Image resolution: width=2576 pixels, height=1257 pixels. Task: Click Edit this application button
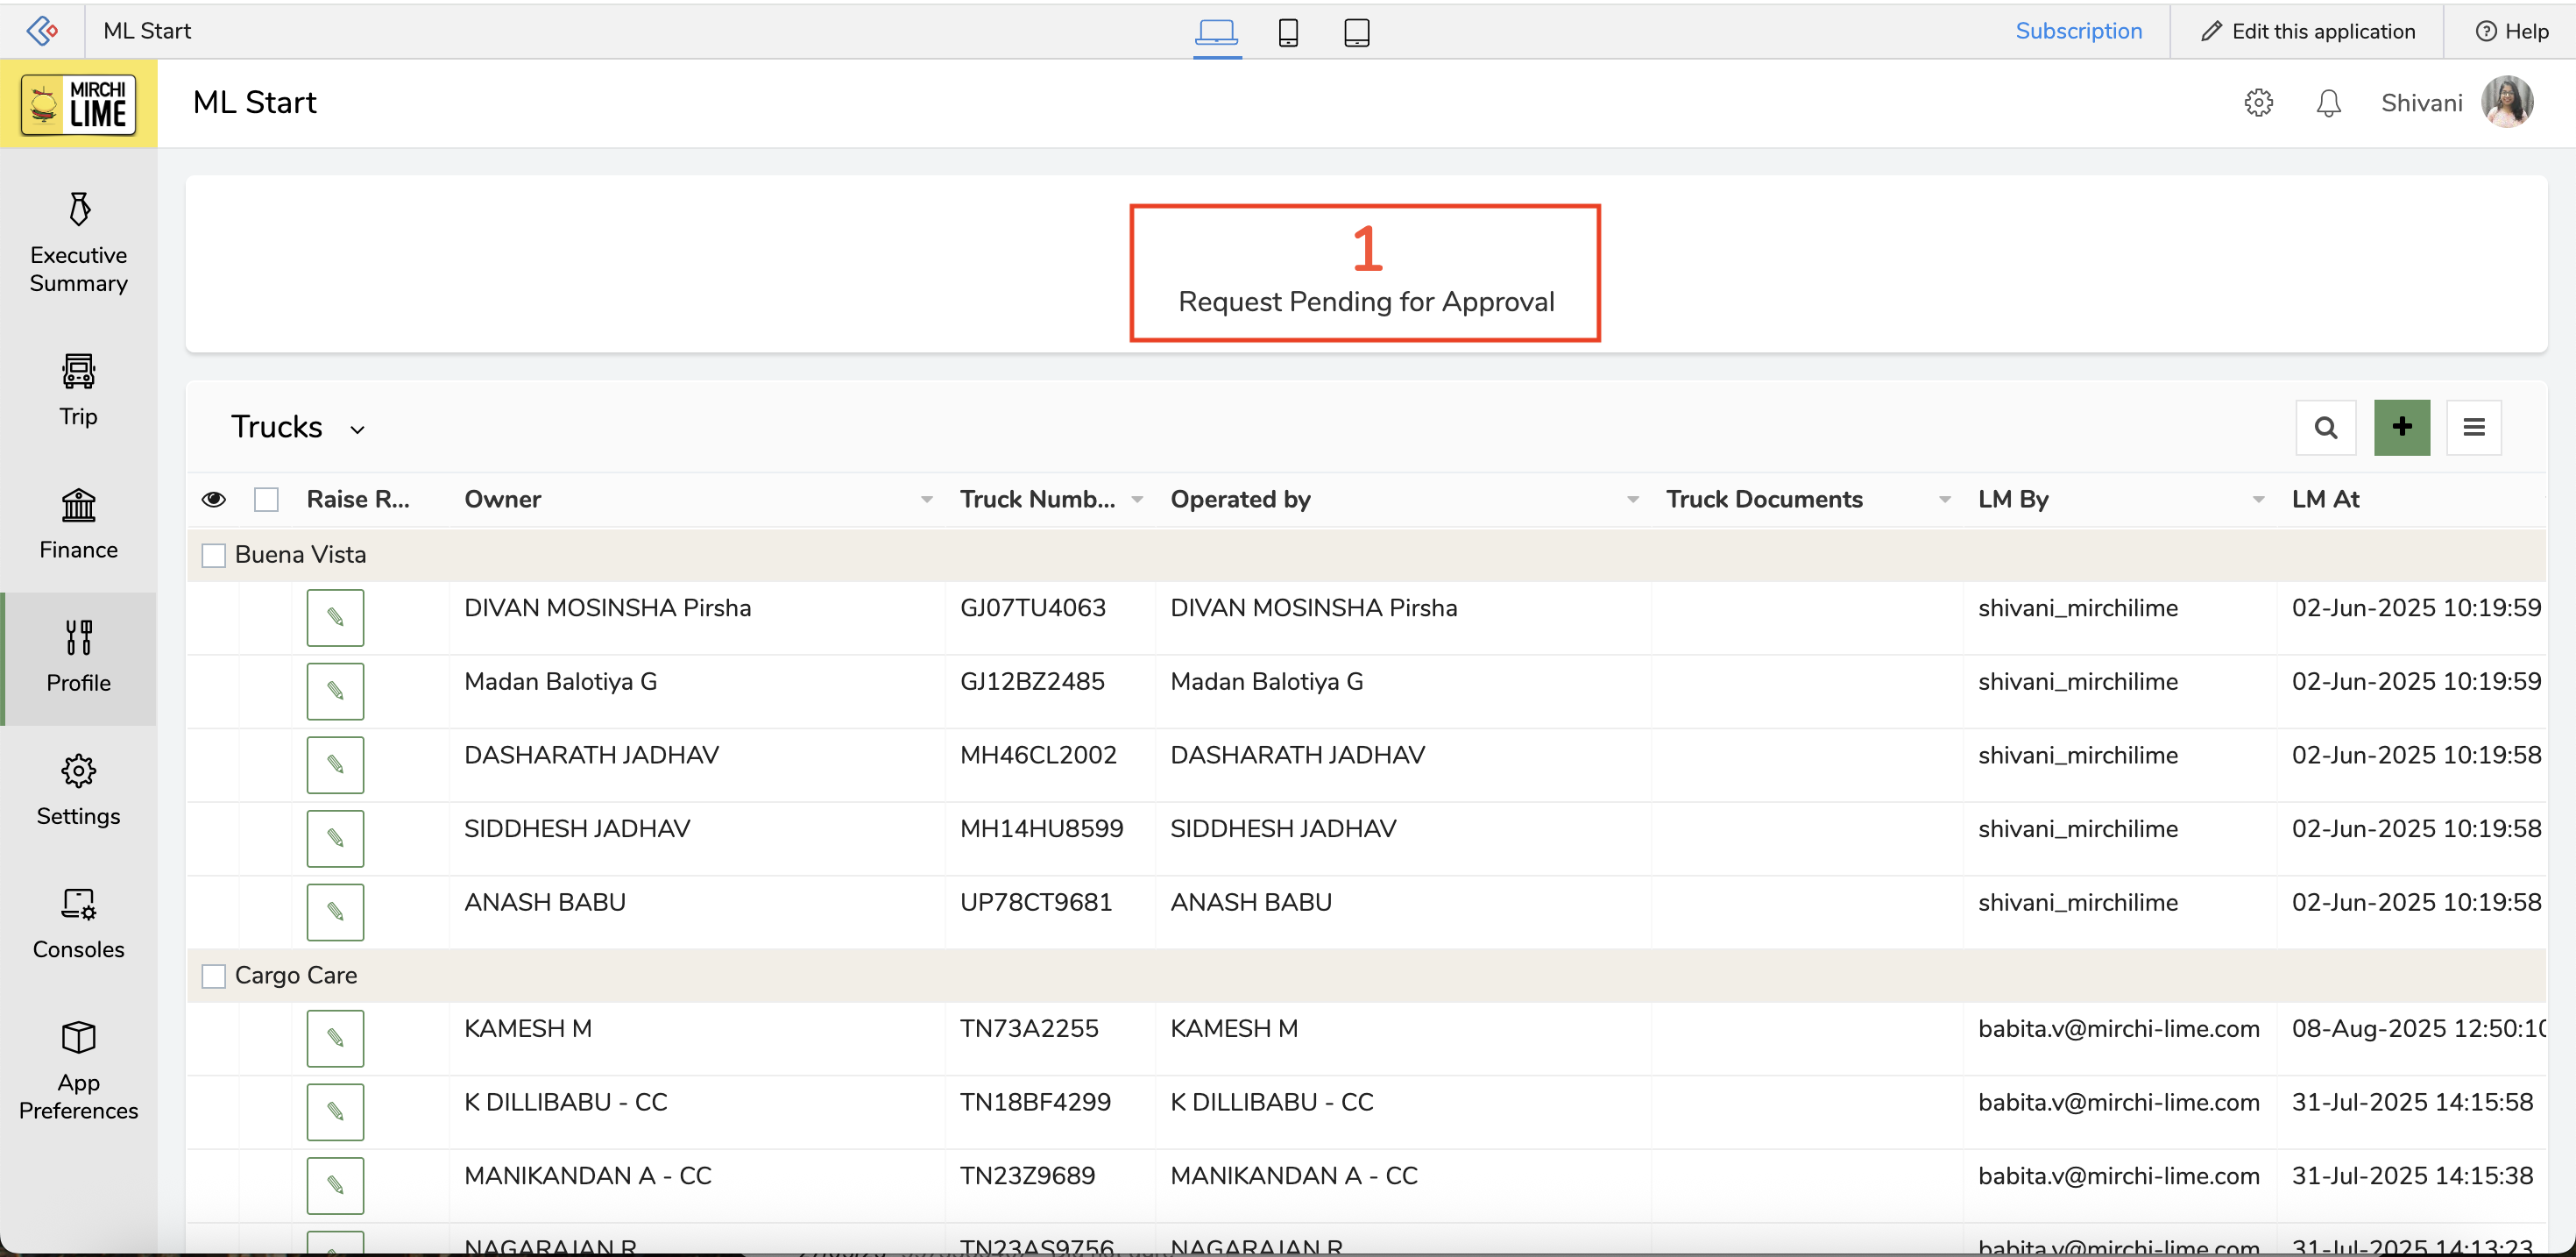coord(2307,31)
